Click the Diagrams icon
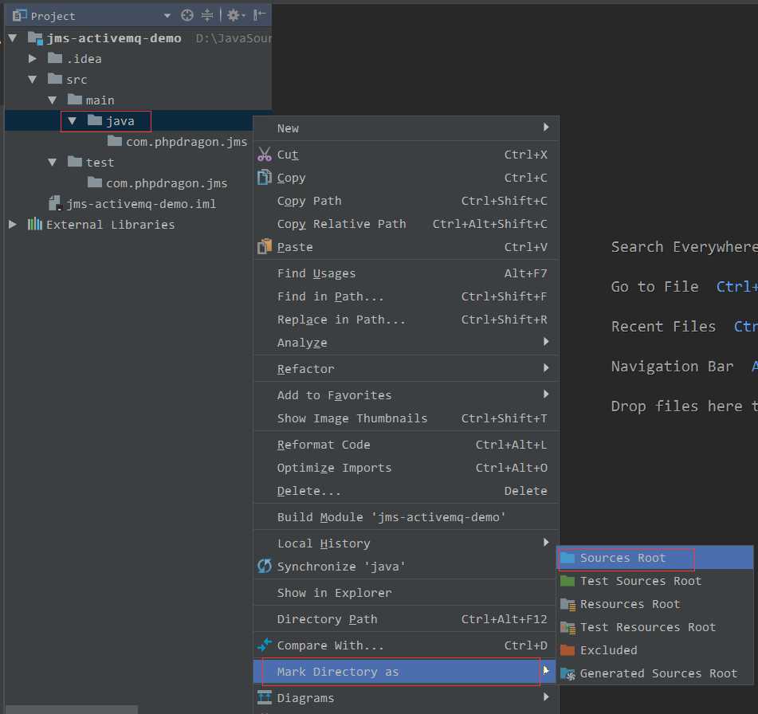 click(265, 697)
